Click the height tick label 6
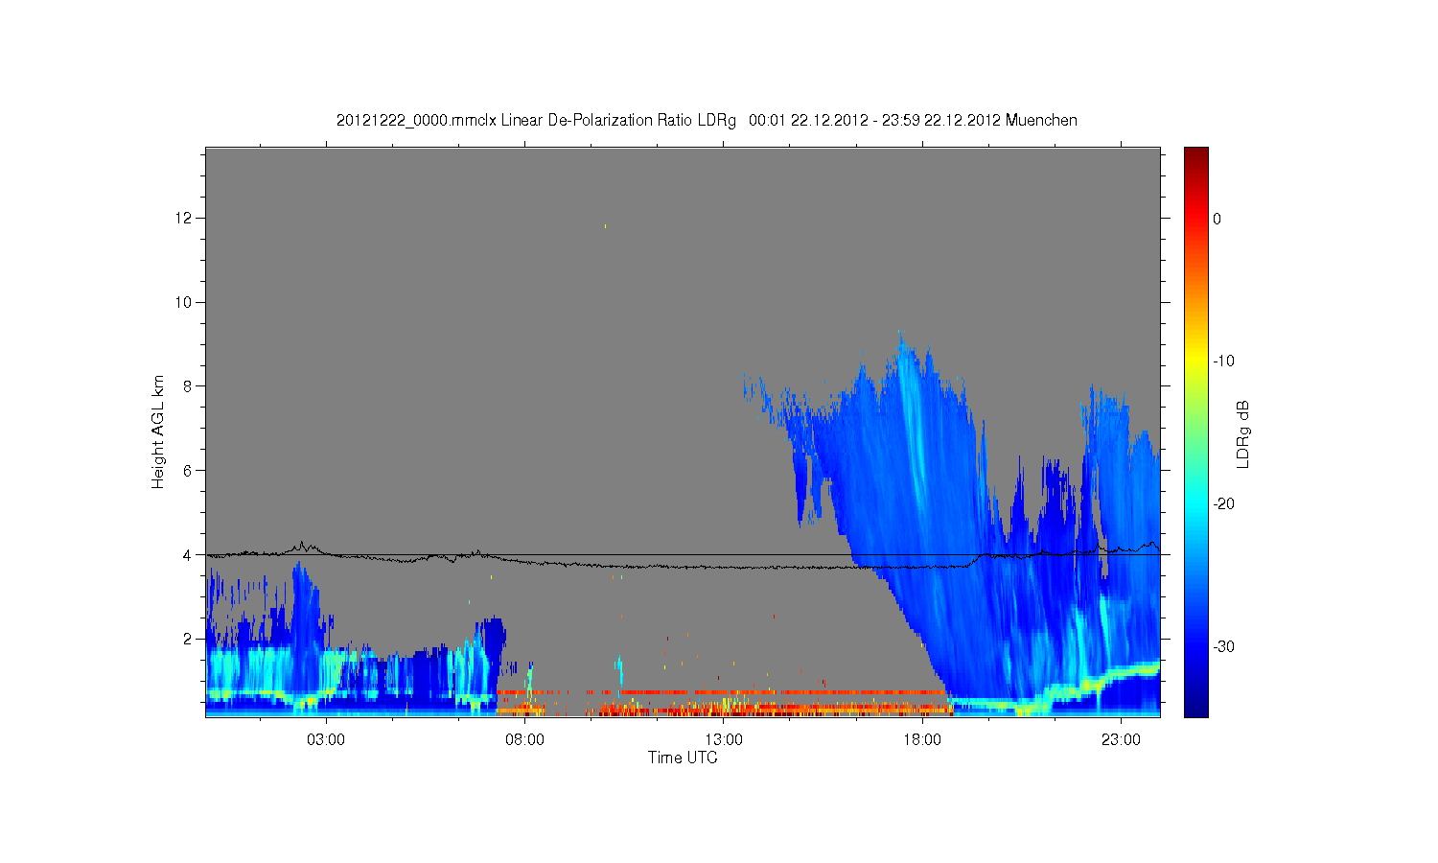 (189, 471)
